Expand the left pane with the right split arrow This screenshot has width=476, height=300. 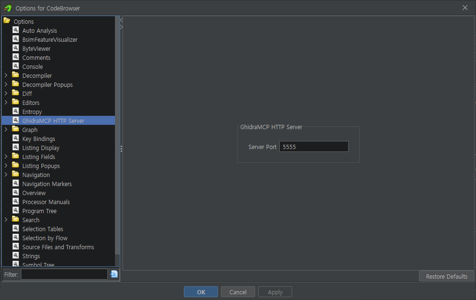point(122,27)
